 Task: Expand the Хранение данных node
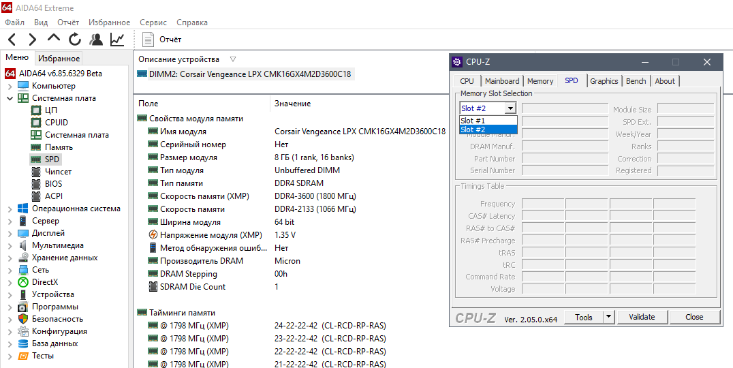point(10,258)
